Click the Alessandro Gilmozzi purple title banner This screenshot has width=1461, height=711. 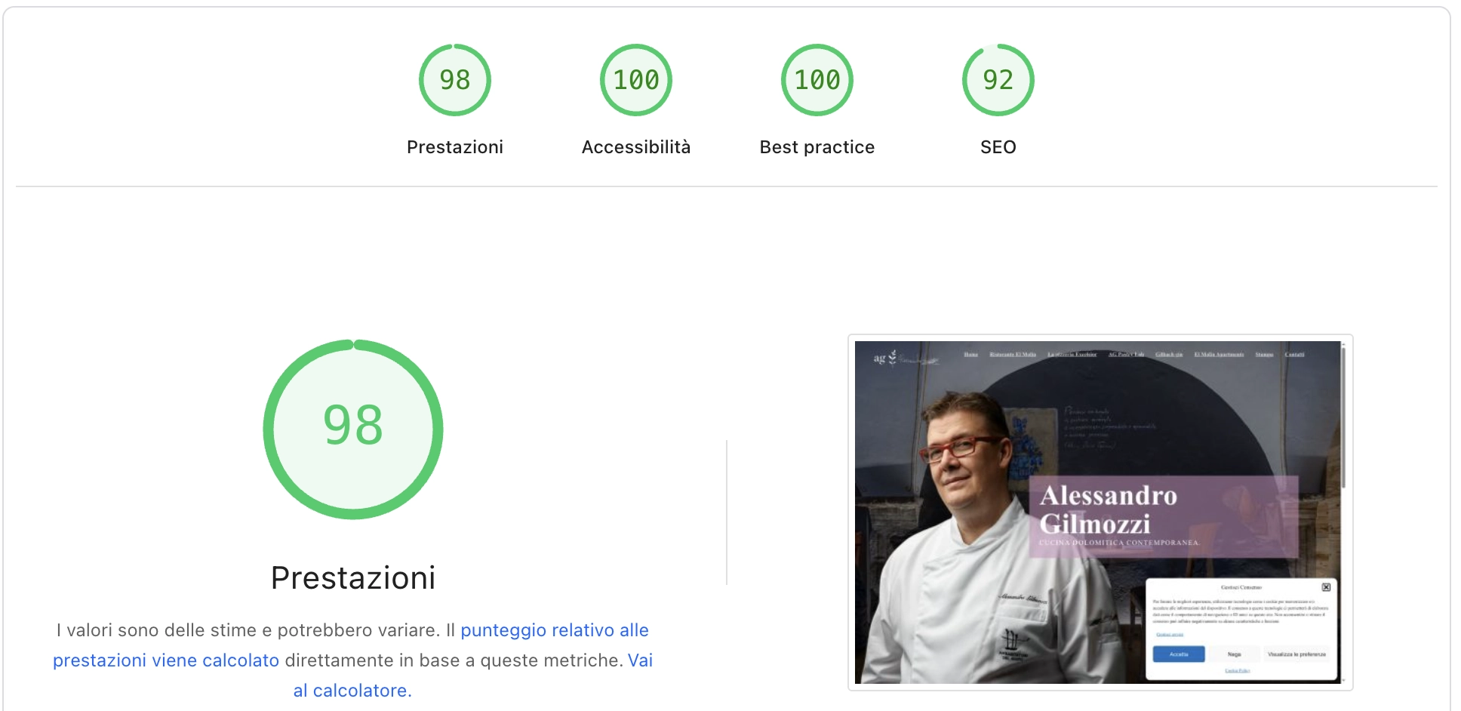coord(1164,517)
